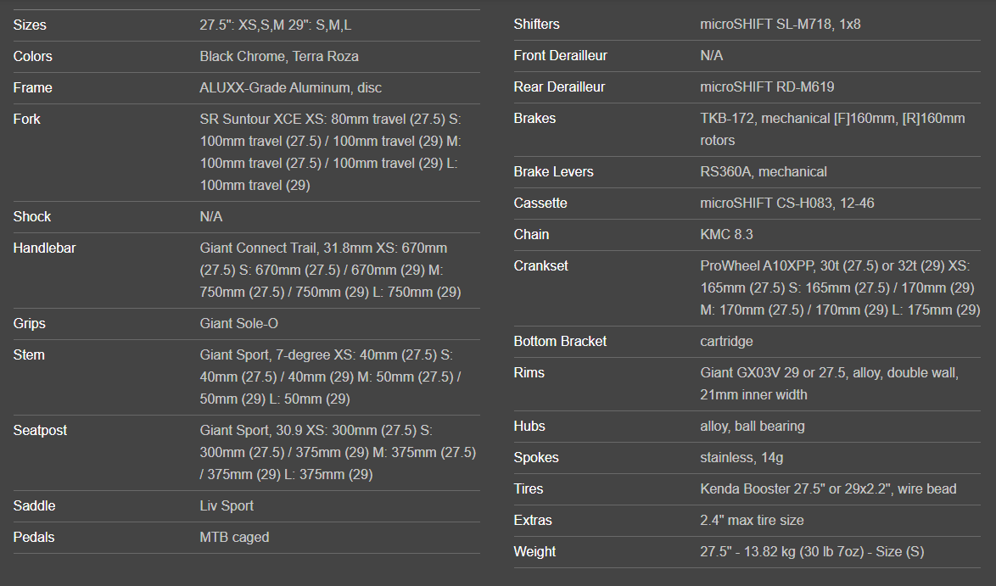Click the microSHIFT SL-M718 shifters value

pos(780,25)
